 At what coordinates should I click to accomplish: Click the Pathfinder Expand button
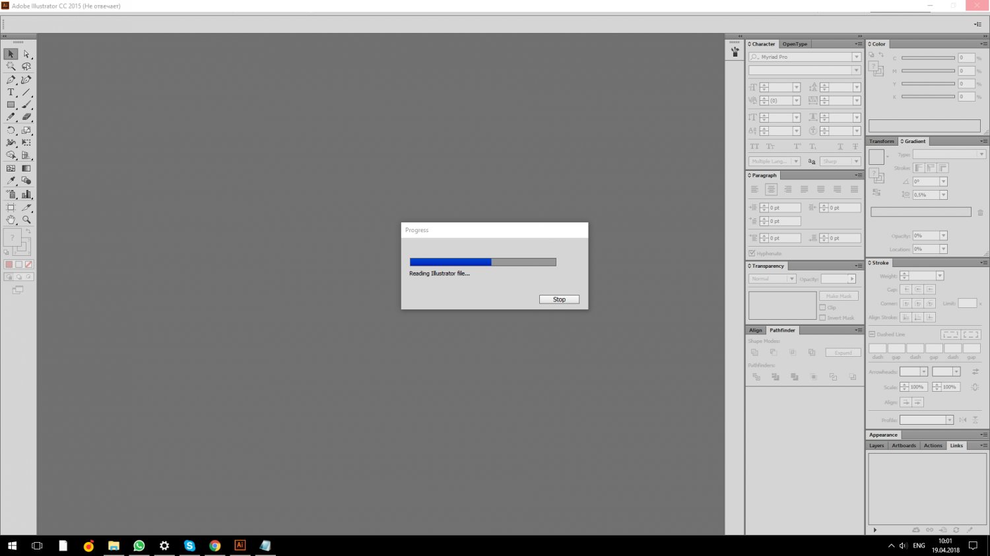click(x=843, y=353)
